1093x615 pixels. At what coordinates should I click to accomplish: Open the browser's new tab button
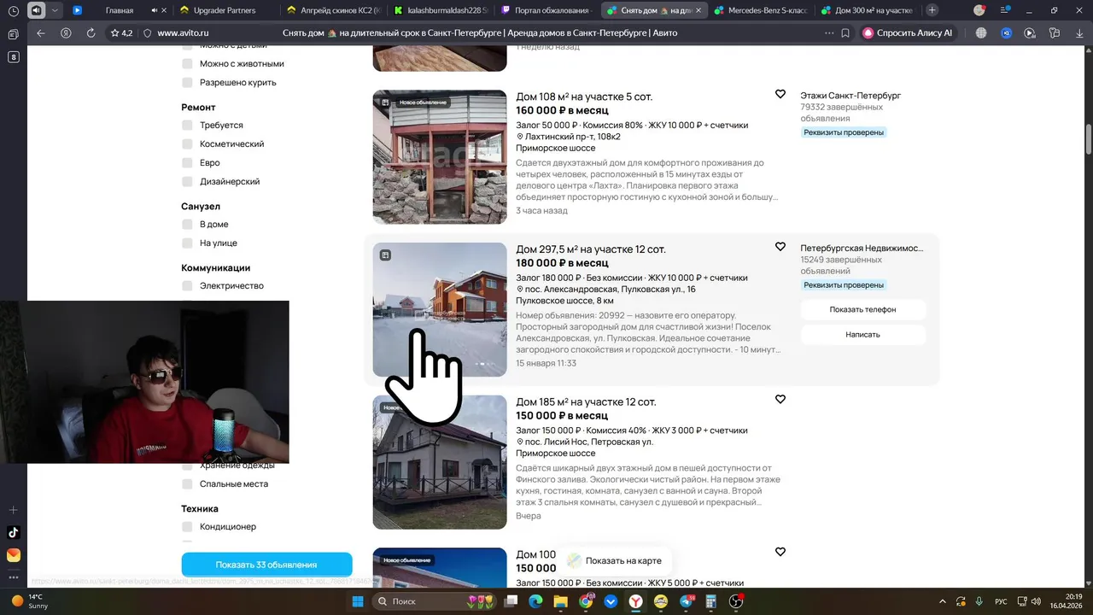pyautogui.click(x=932, y=10)
